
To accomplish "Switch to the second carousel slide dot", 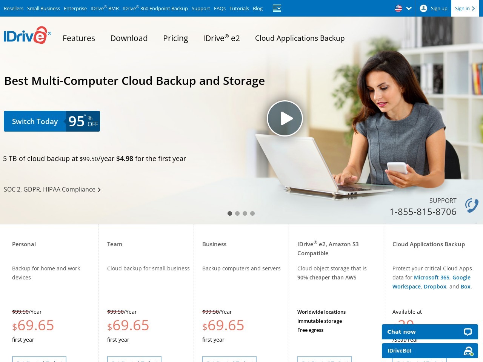I will (x=237, y=213).
